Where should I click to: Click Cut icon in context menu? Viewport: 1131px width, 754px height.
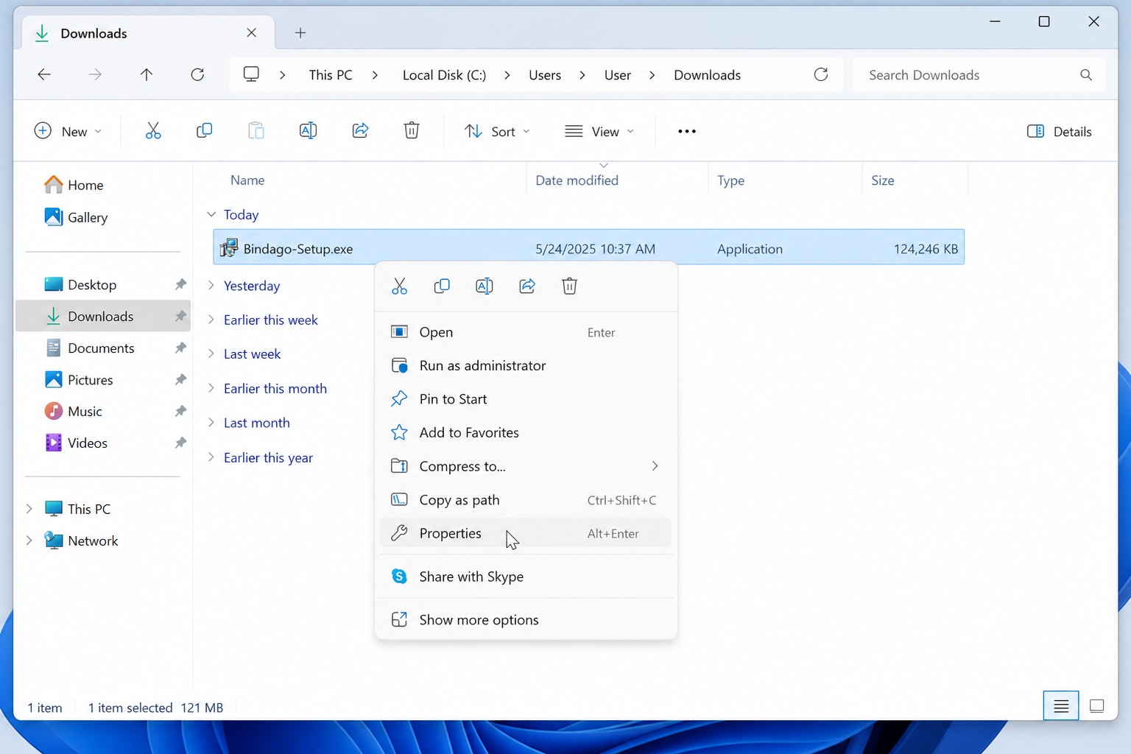coord(399,286)
